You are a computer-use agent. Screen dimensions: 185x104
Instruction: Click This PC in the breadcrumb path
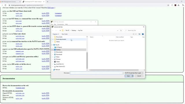click(67, 30)
